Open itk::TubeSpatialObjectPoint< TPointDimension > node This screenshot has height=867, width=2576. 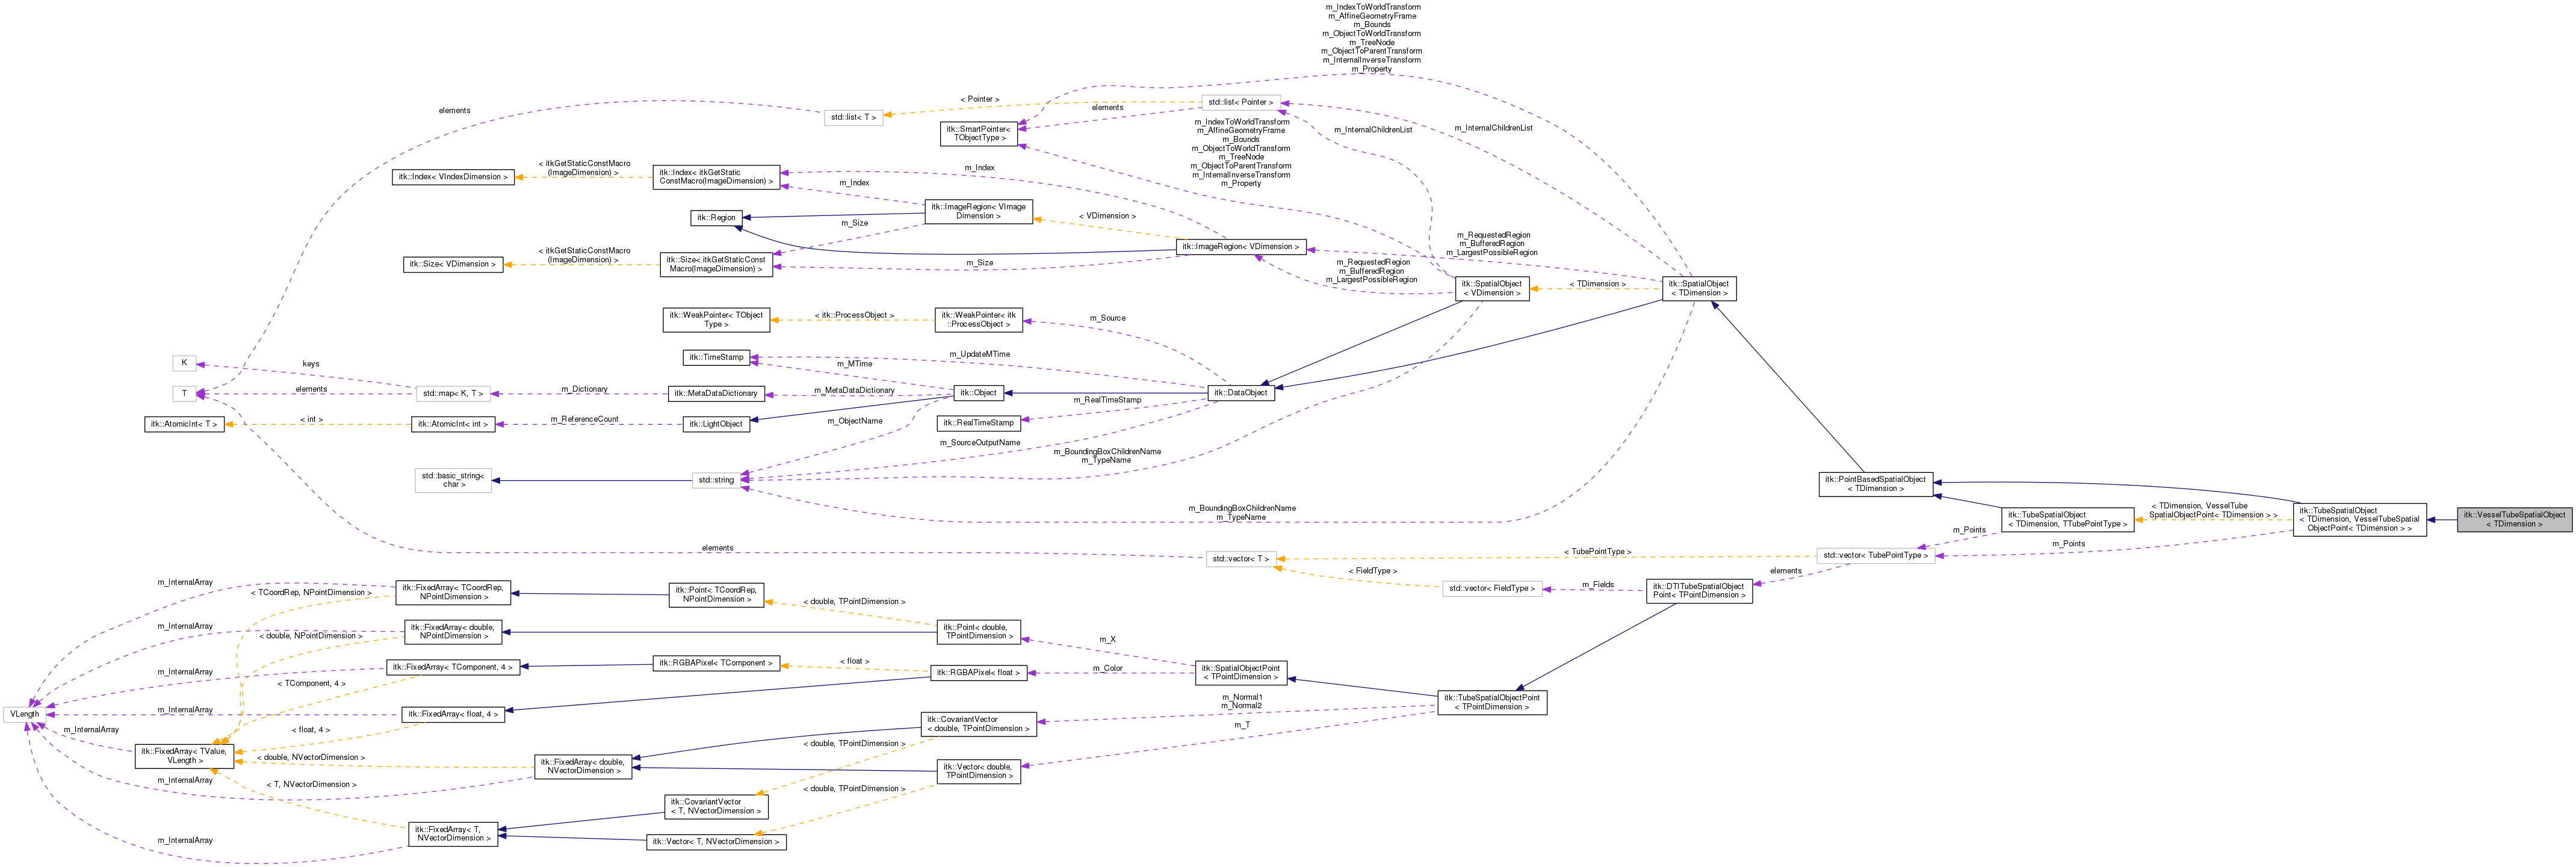pyautogui.click(x=1491, y=703)
